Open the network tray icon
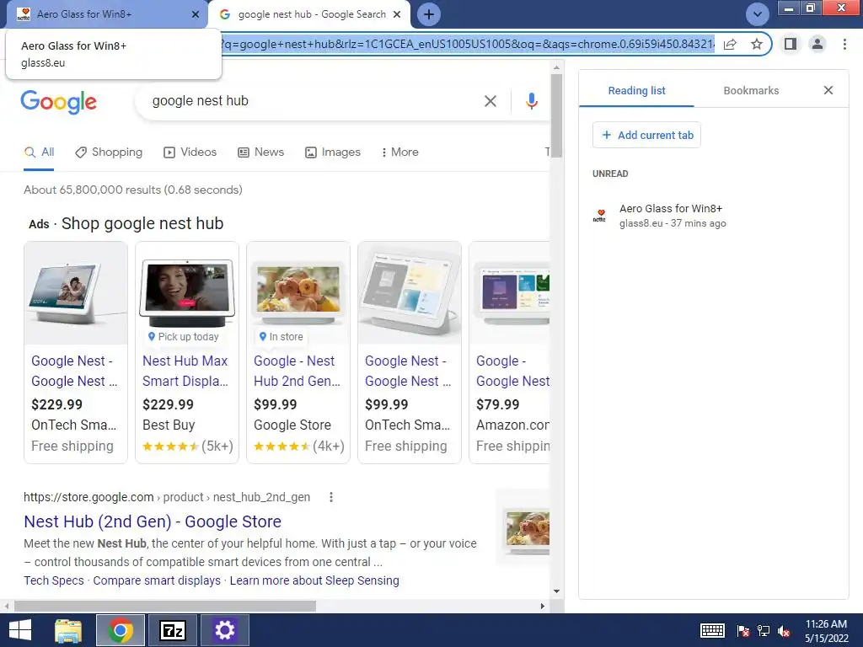This screenshot has height=647, width=863. pos(764,630)
